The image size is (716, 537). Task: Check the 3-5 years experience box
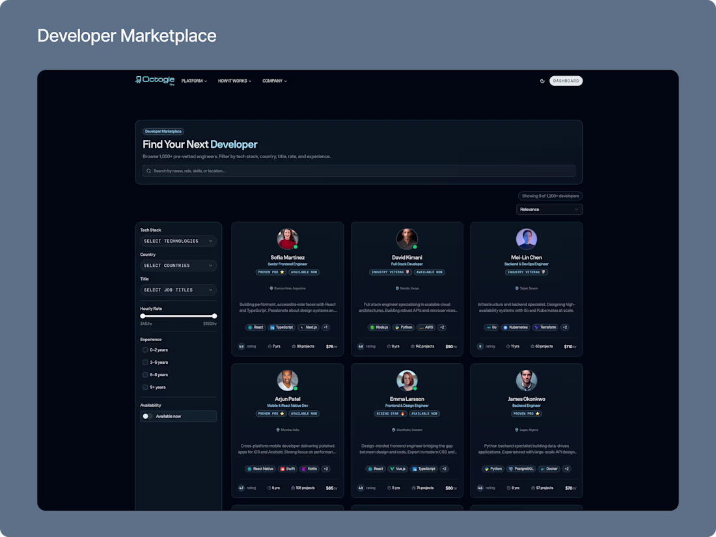coord(145,362)
